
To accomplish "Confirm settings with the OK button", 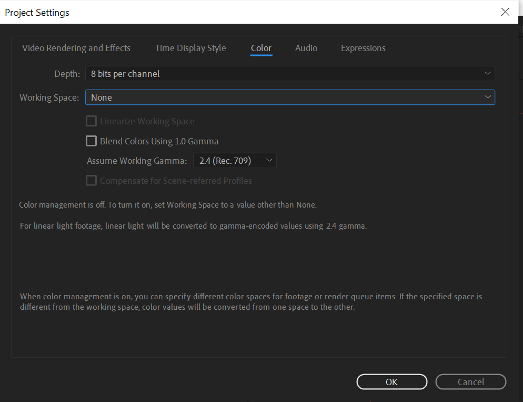I will tap(391, 381).
